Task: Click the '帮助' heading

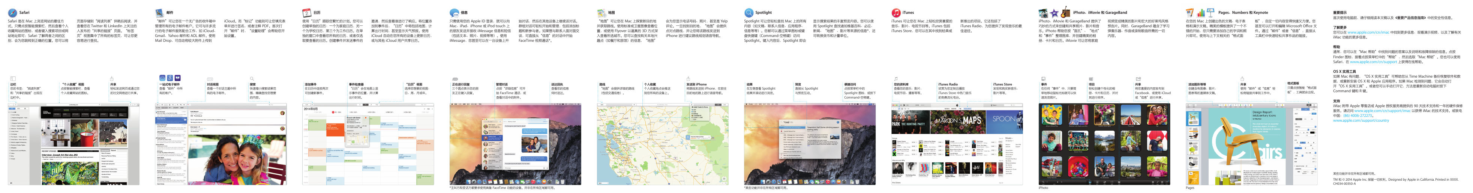Action: (x=1337, y=47)
